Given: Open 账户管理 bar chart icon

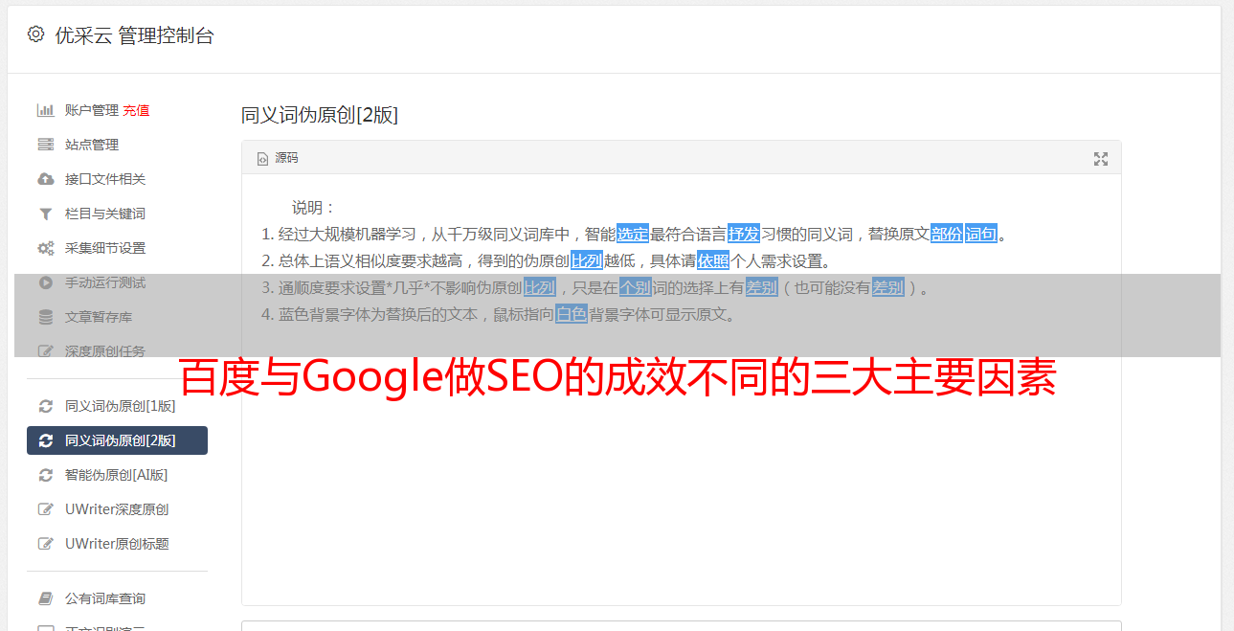Looking at the screenshot, I should 45,110.
